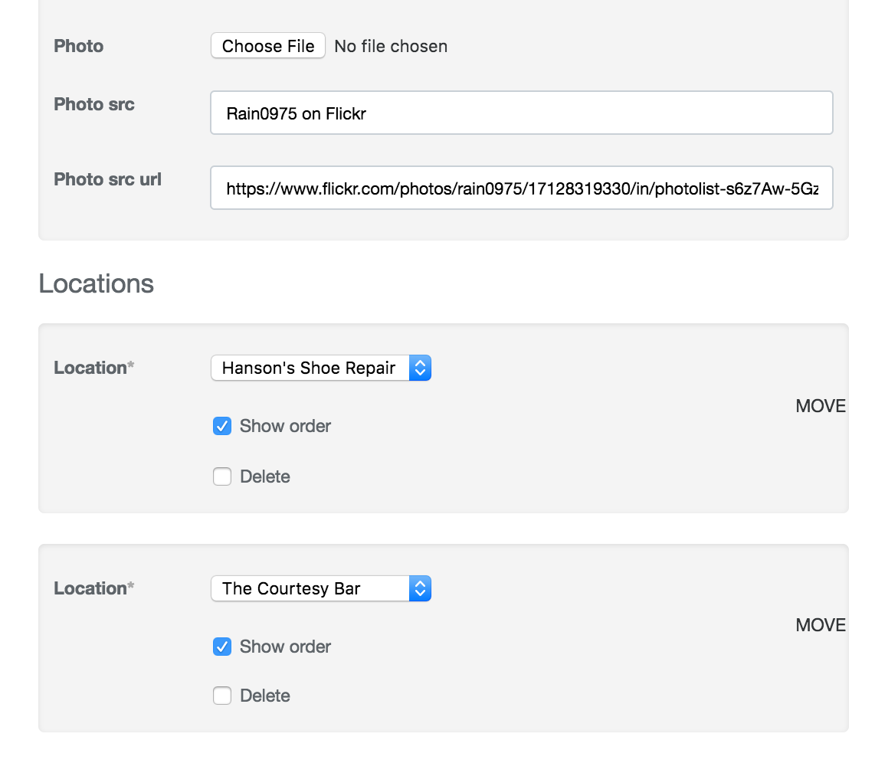Click MOVE handle for The Courtesy Bar
Viewport: 875px width, 763px height.
[x=820, y=625]
